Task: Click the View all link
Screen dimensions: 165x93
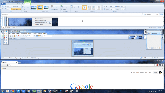Action: (161, 14)
